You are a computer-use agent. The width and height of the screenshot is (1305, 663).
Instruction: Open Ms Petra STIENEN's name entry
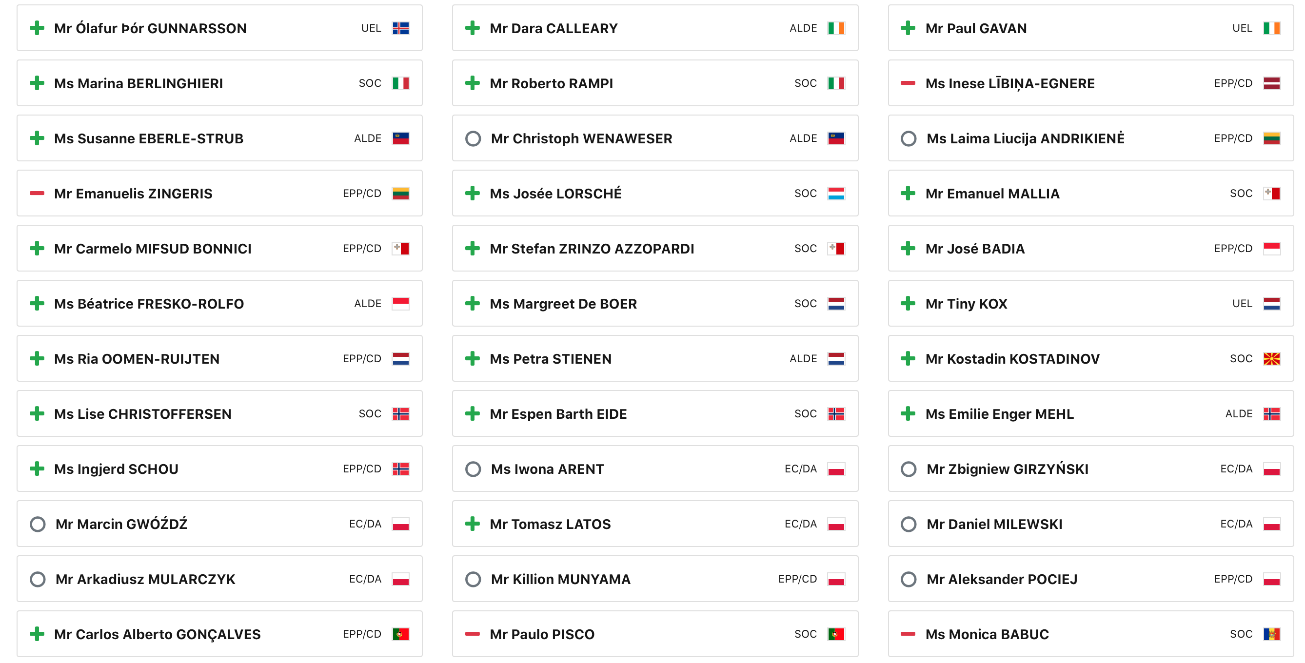tap(551, 359)
